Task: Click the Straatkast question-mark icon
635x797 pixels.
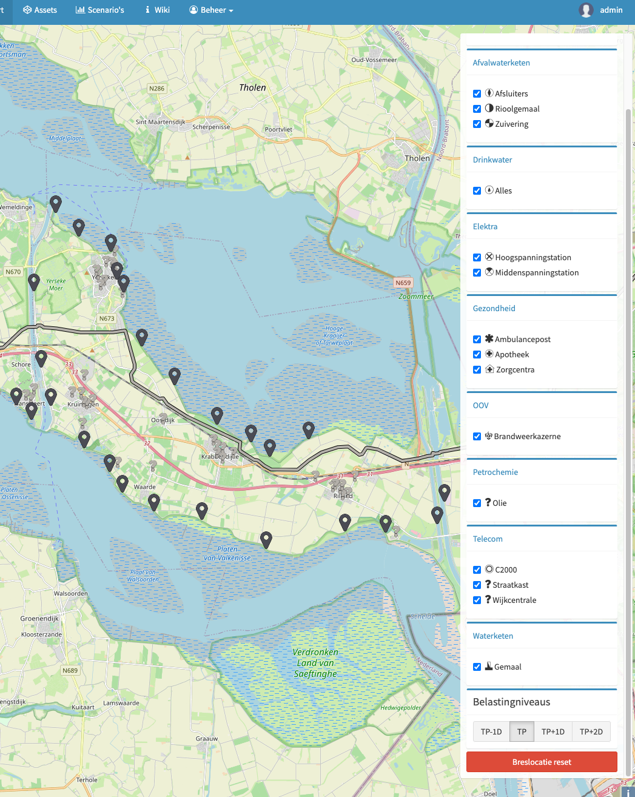Action: (x=488, y=584)
